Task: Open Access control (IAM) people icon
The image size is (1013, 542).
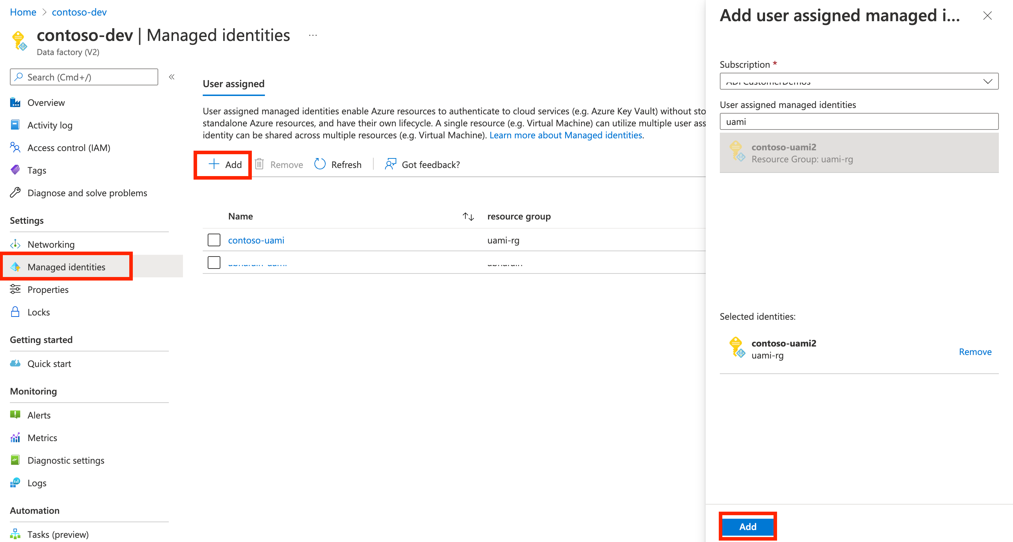Action: point(15,148)
